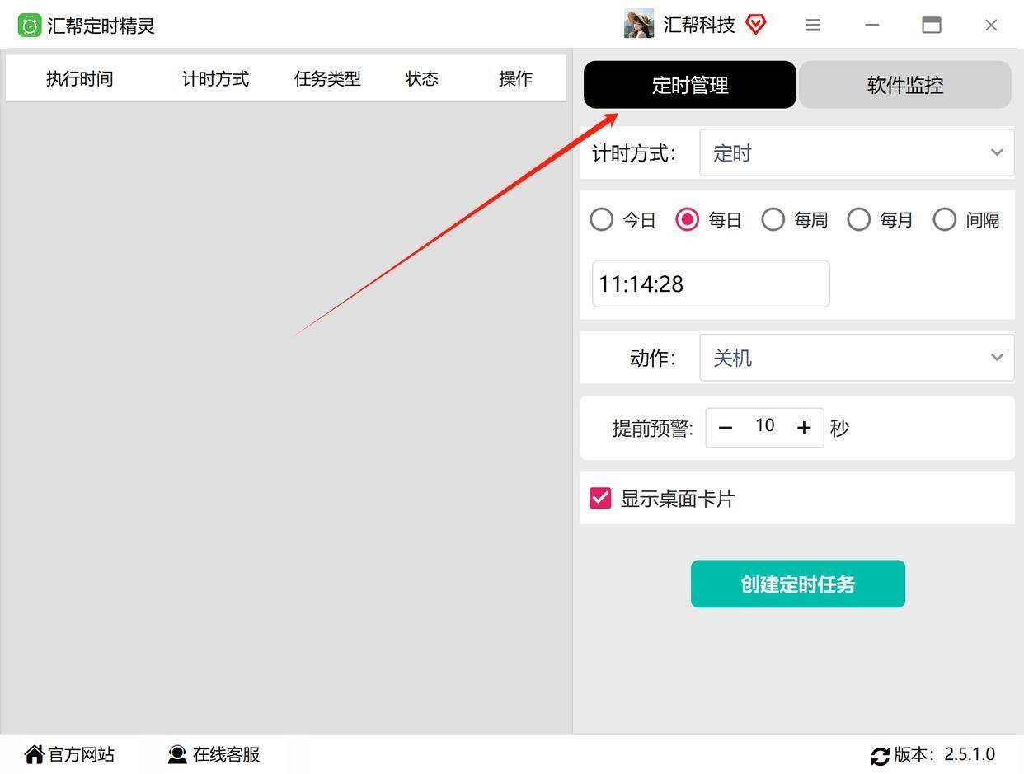Open the 动作 dropdown showing 关机

(x=856, y=357)
